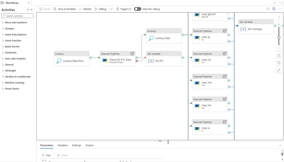The width and height of the screenshot is (284, 162).
Task: Add a New parameter
Action: tap(46, 155)
